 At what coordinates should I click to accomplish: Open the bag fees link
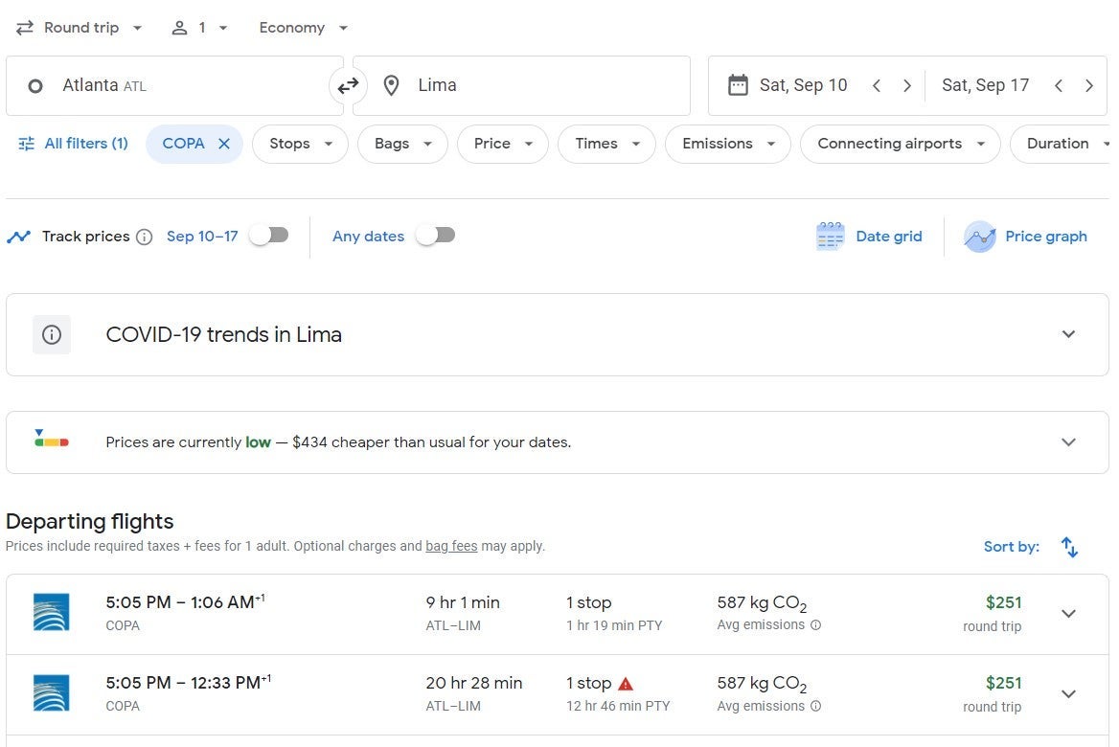click(x=451, y=547)
